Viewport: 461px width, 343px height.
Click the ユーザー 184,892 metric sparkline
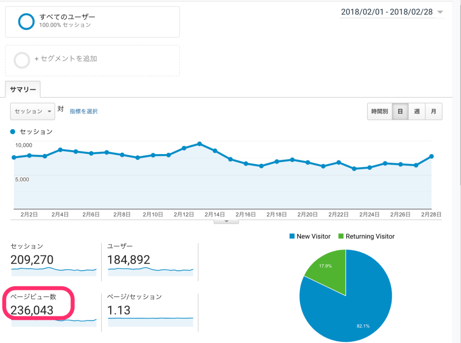coord(150,270)
